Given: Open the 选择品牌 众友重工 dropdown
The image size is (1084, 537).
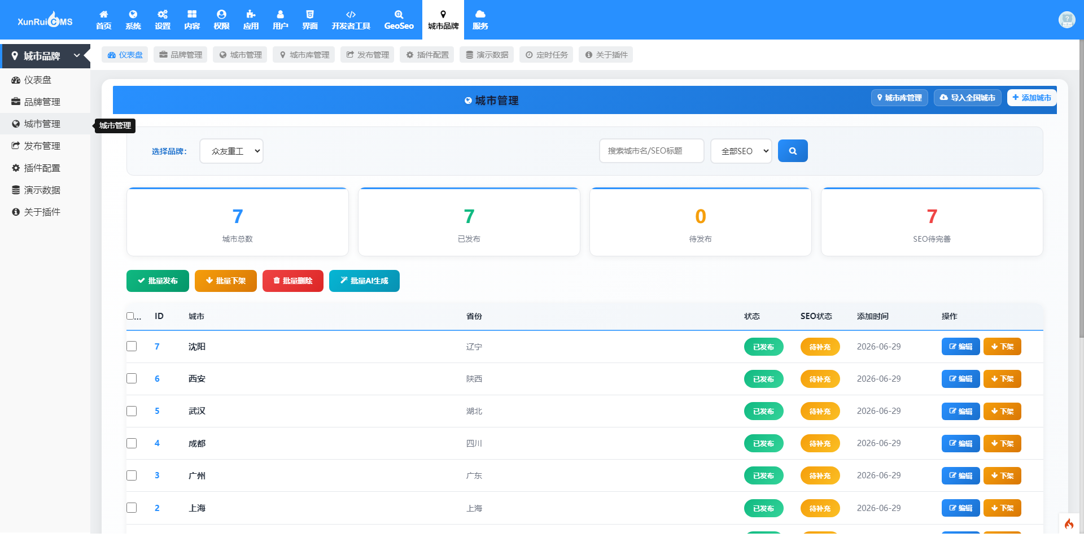Looking at the screenshot, I should coord(231,151).
